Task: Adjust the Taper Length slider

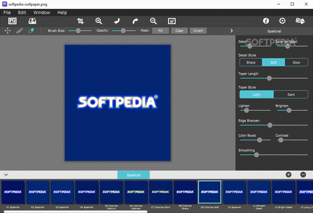Action: [274, 78]
